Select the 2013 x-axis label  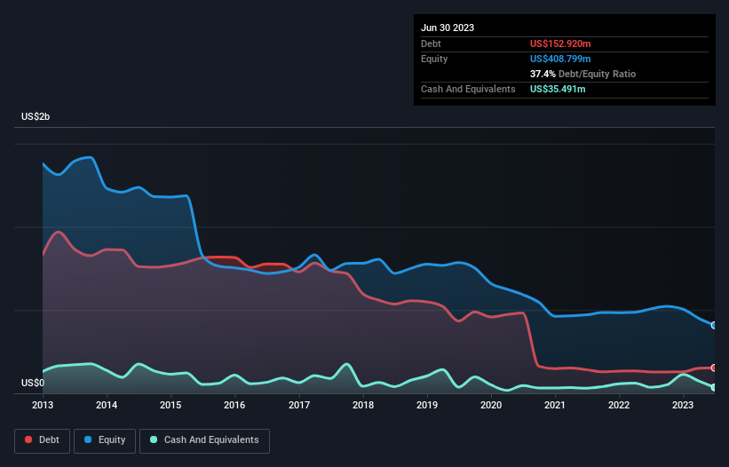tap(43, 405)
